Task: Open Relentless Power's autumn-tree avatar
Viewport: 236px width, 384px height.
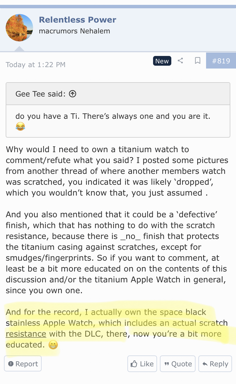Action: [x=19, y=28]
